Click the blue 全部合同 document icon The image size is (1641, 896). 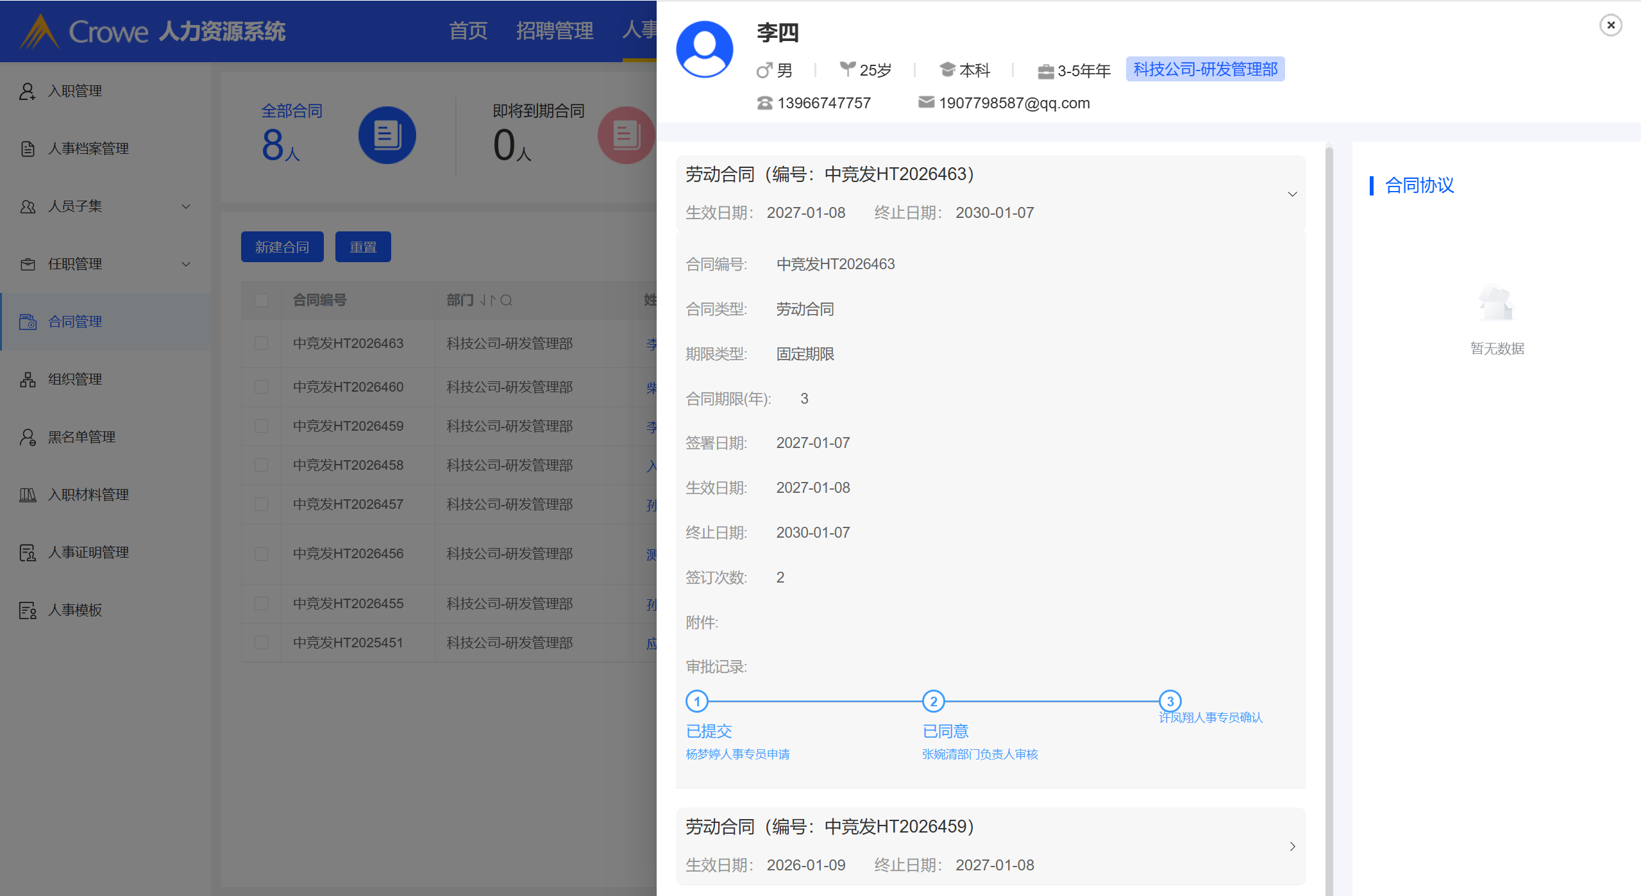point(387,135)
